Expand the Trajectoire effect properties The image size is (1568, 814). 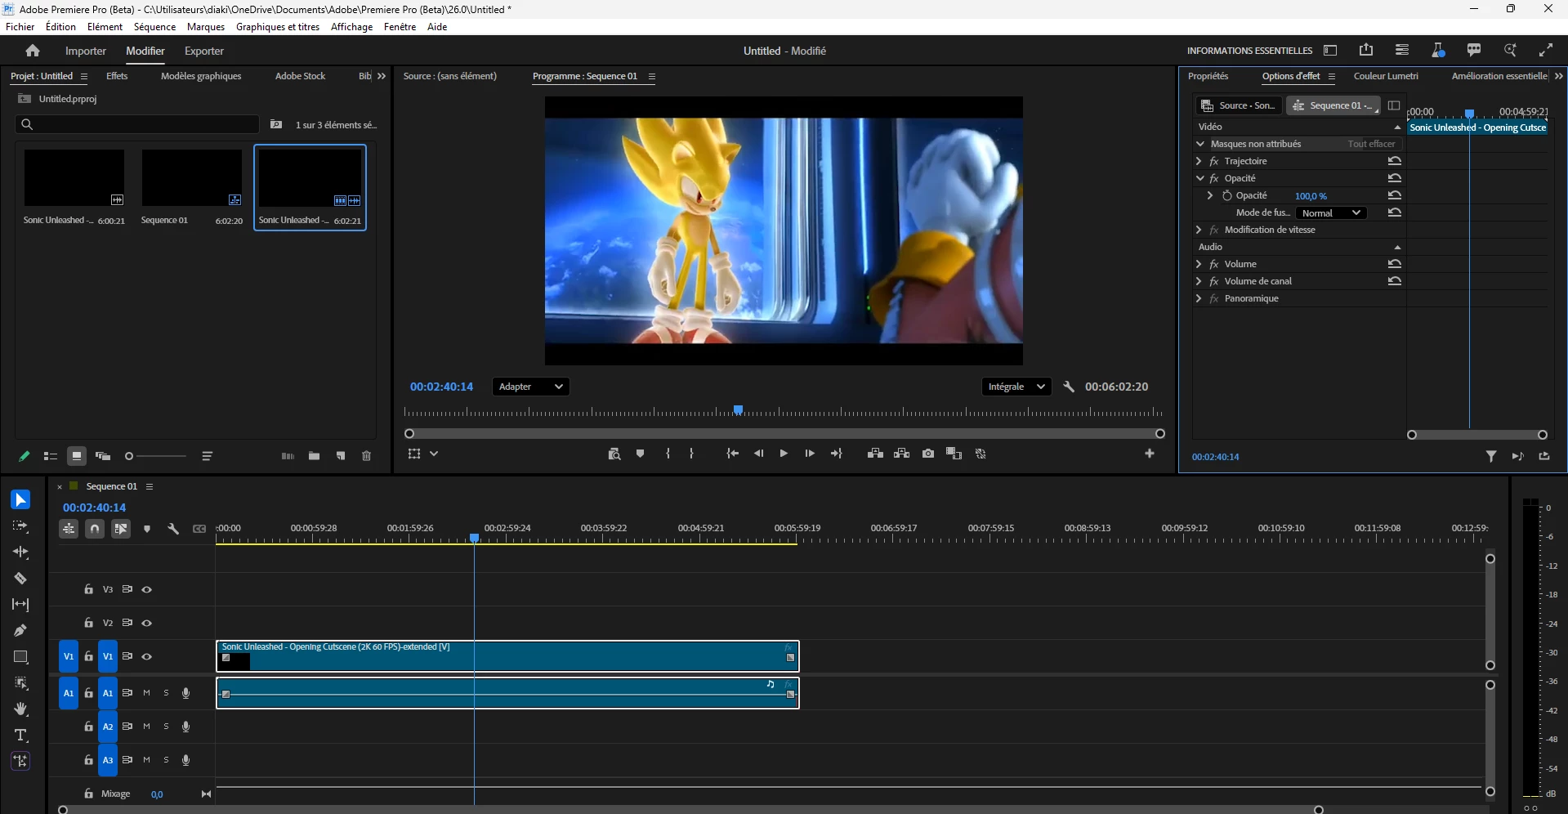pos(1199,161)
